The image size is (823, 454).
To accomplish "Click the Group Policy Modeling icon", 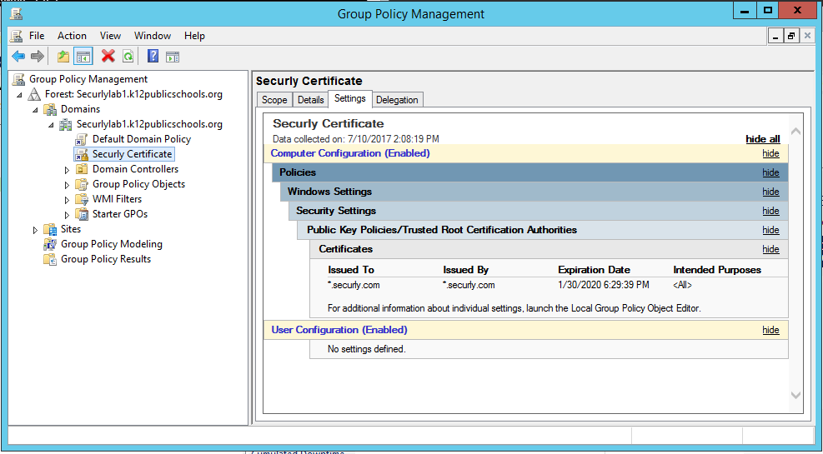I will pyautogui.click(x=50, y=244).
